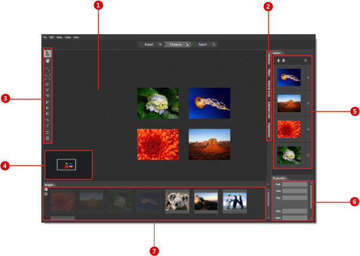Click the align left edges icon

(48, 86)
